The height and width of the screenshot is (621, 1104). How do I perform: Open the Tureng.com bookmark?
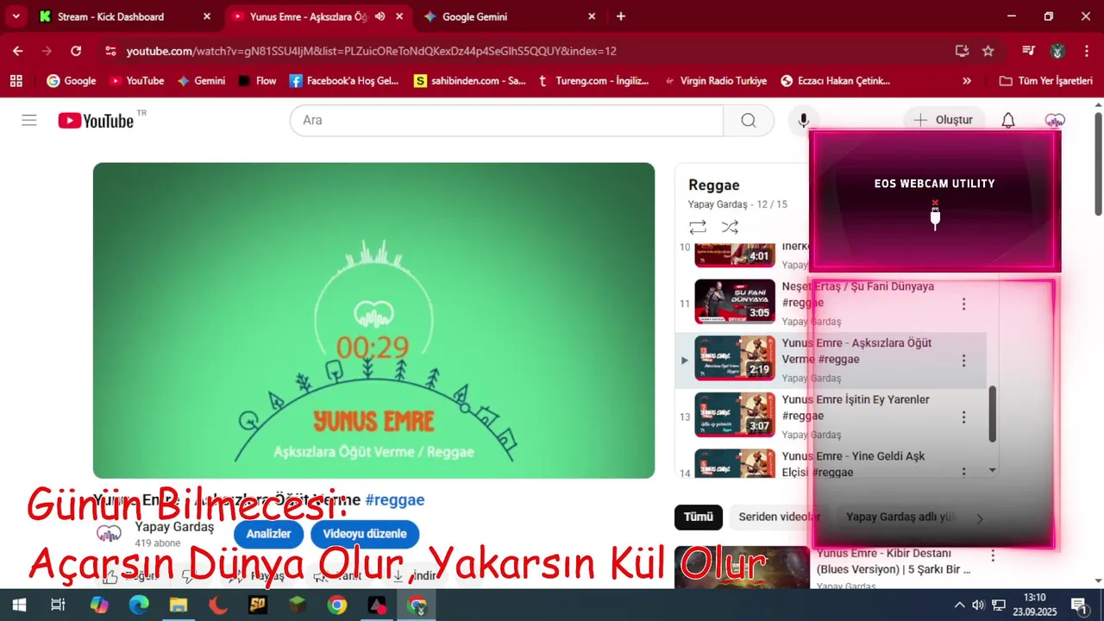coord(593,80)
